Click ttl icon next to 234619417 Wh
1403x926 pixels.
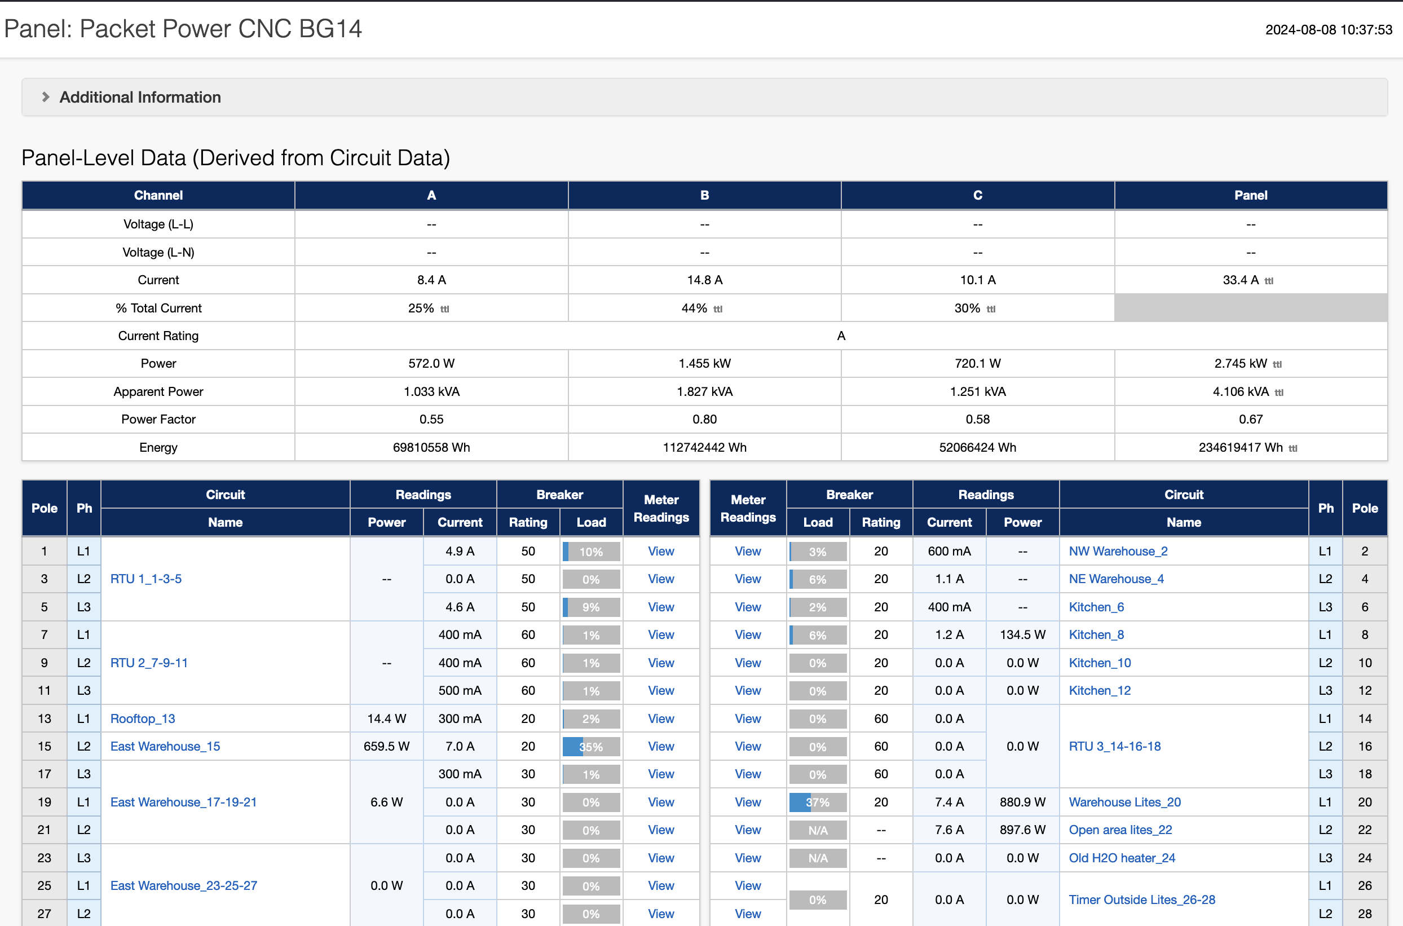coord(1292,448)
